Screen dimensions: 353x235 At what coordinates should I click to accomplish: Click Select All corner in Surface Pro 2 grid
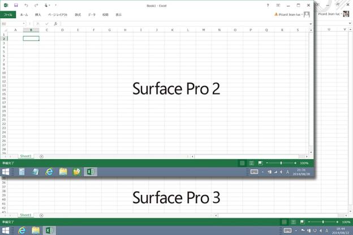(5, 30)
